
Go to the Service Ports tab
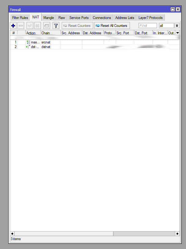tap(79, 18)
